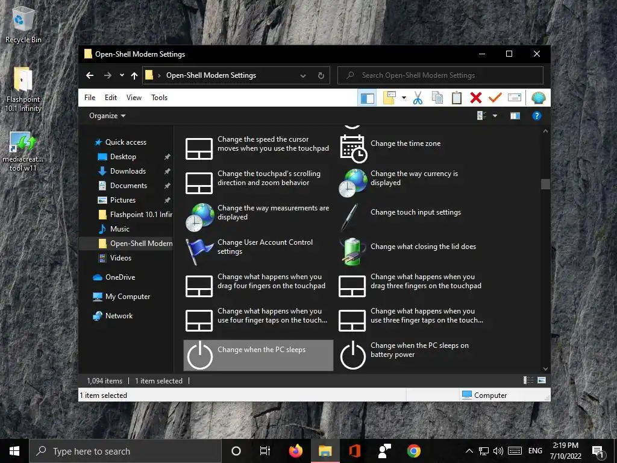Select Change touch input settings item

[x=411, y=216]
